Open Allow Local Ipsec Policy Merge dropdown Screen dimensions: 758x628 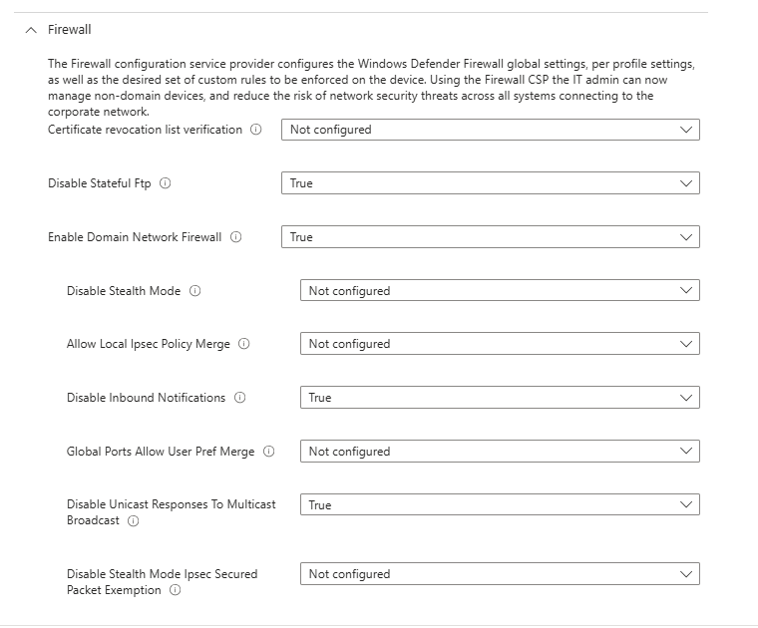tap(500, 344)
